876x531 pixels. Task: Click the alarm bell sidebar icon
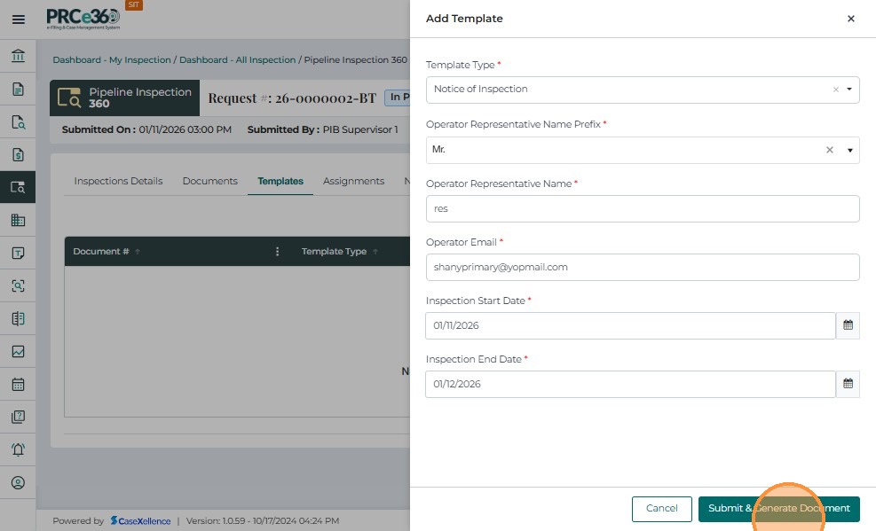(x=18, y=450)
